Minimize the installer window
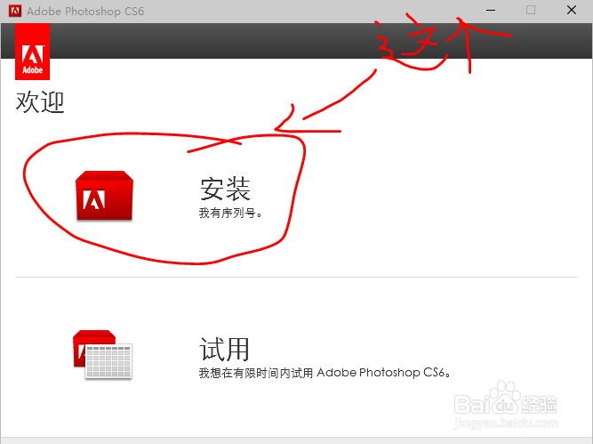This screenshot has width=593, height=444. click(x=491, y=10)
